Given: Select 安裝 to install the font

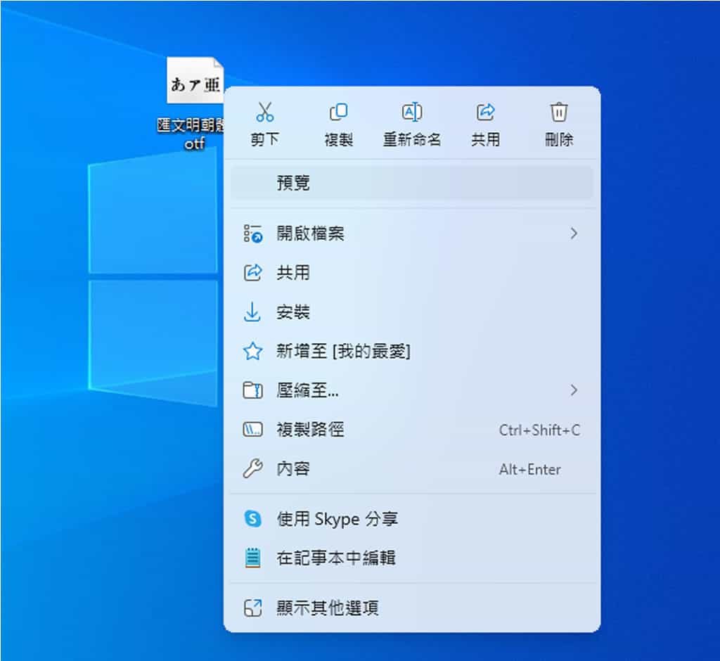Looking at the screenshot, I should [412, 312].
